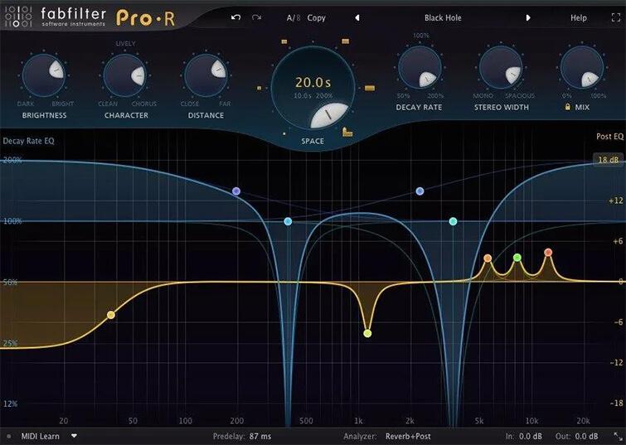Click the FabFilter logo
The height and width of the screenshot is (445, 626).
pos(55,17)
